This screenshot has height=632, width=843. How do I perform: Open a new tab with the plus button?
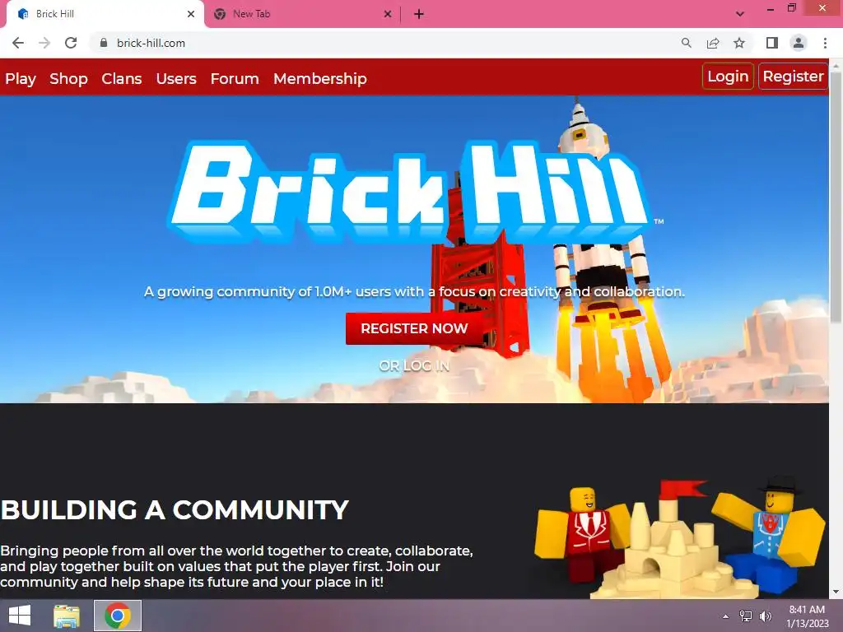(419, 14)
